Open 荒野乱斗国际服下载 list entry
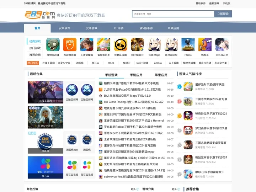This screenshot has height=192, width=256. click(131, 164)
